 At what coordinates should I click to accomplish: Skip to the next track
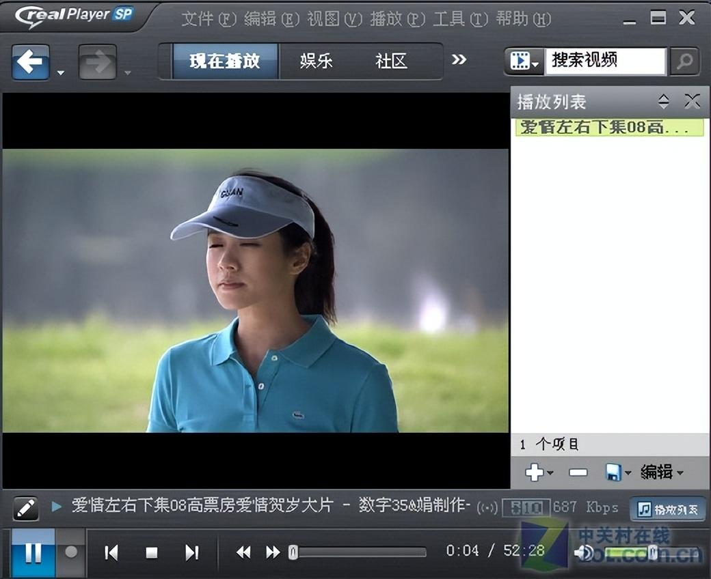pos(192,552)
